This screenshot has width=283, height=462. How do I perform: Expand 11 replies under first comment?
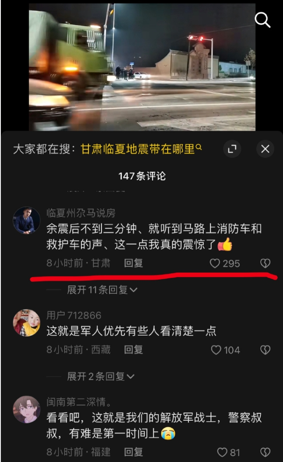[102, 290]
